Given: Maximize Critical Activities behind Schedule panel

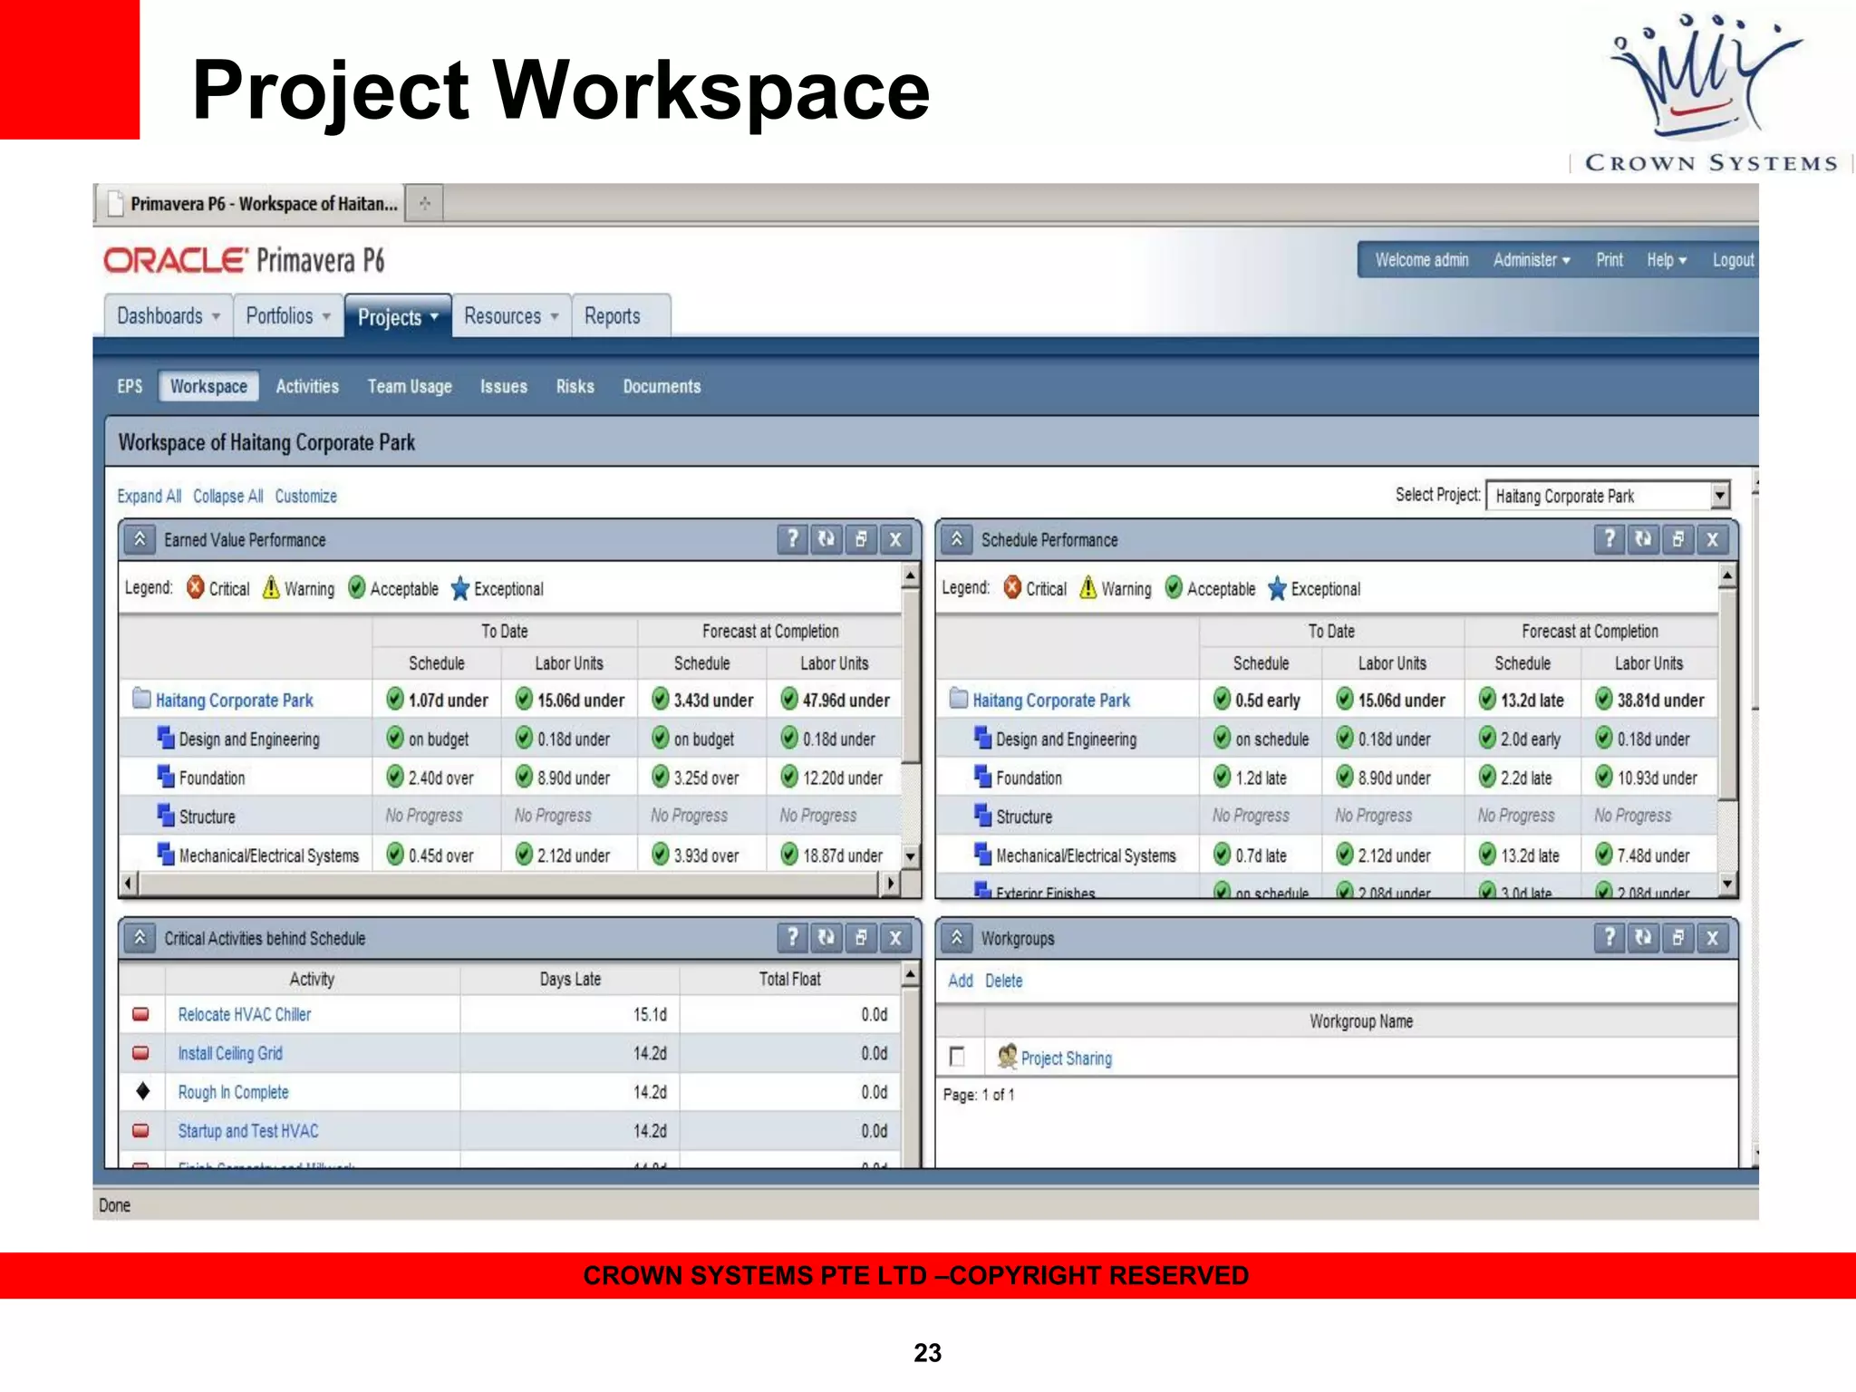Looking at the screenshot, I should click(x=861, y=937).
